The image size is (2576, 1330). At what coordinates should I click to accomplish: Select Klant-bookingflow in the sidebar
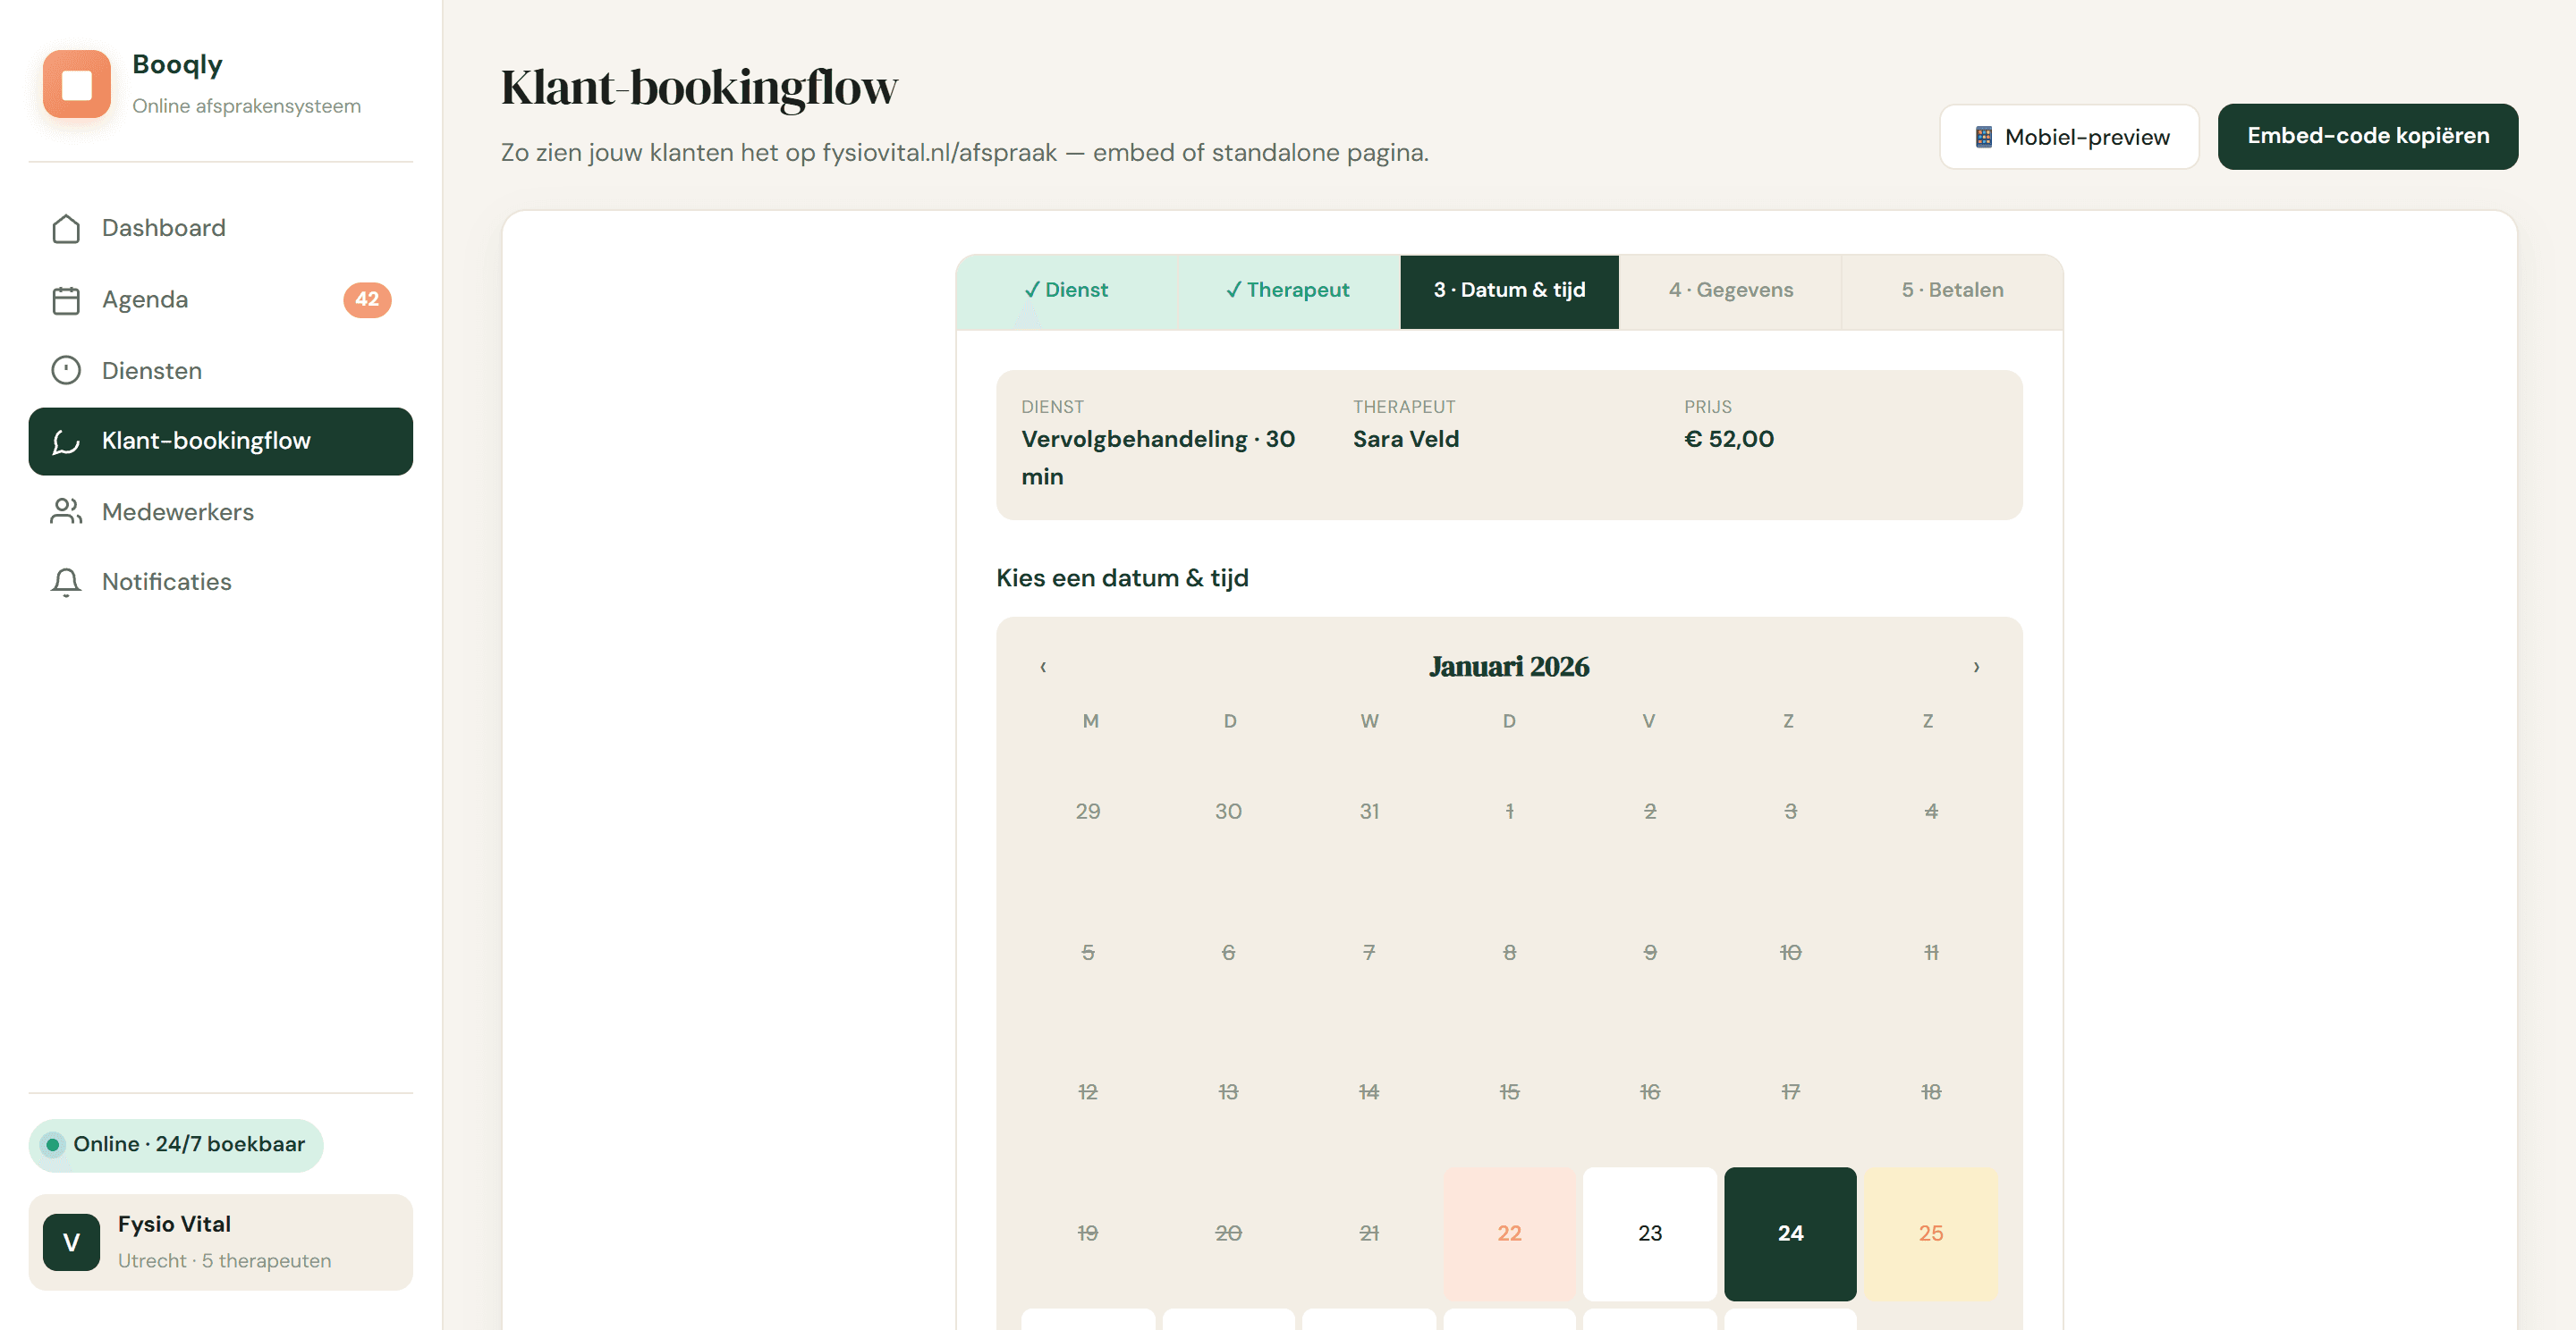pyautogui.click(x=220, y=442)
